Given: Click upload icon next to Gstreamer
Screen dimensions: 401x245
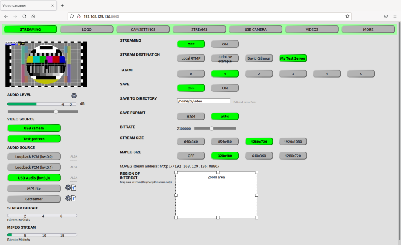Looking at the screenshot, I should (x=73, y=198).
